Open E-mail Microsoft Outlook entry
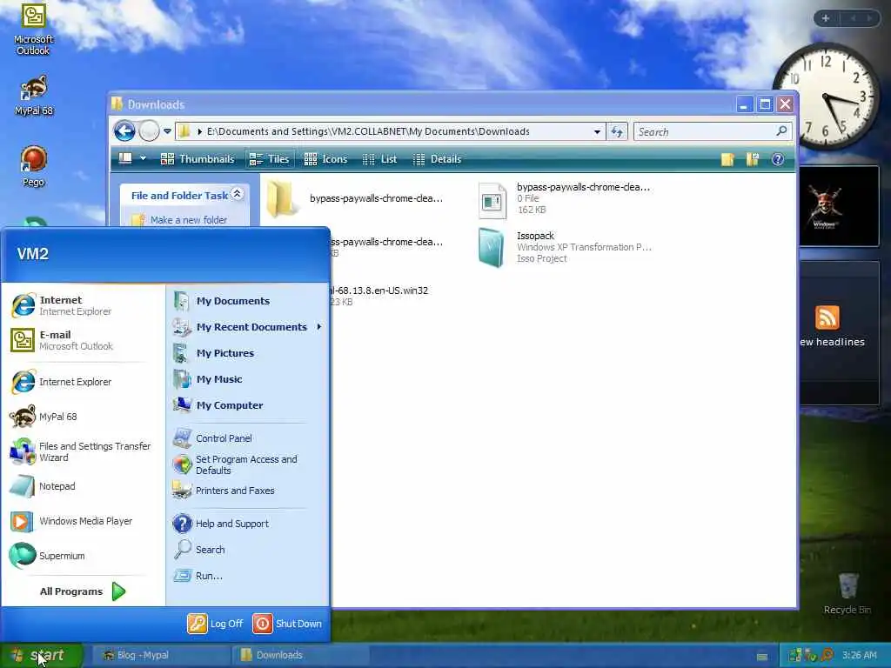This screenshot has height=668, width=891. click(x=83, y=340)
